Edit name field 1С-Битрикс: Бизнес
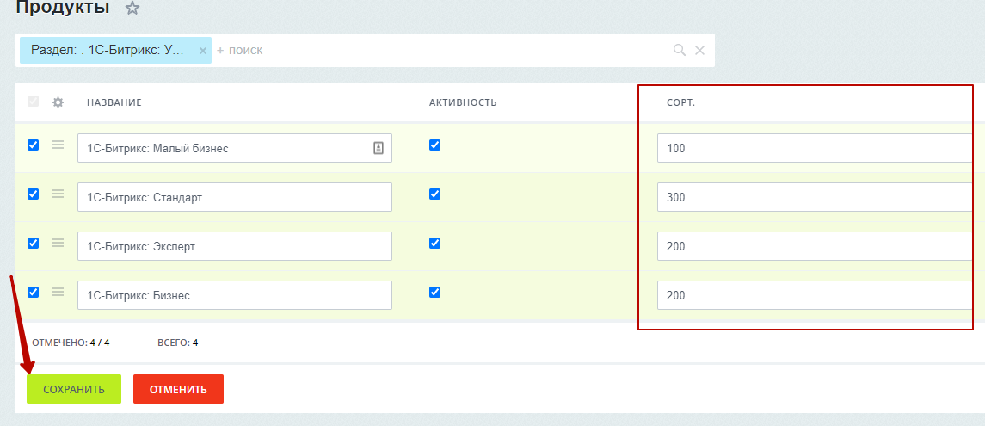 point(235,295)
